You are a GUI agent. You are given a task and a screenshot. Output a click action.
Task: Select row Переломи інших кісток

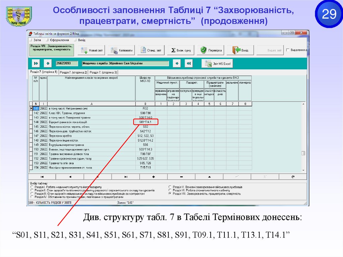(141, 140)
